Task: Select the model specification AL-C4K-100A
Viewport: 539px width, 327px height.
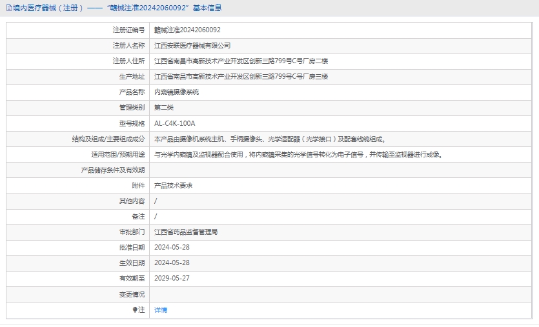Action: point(174,123)
